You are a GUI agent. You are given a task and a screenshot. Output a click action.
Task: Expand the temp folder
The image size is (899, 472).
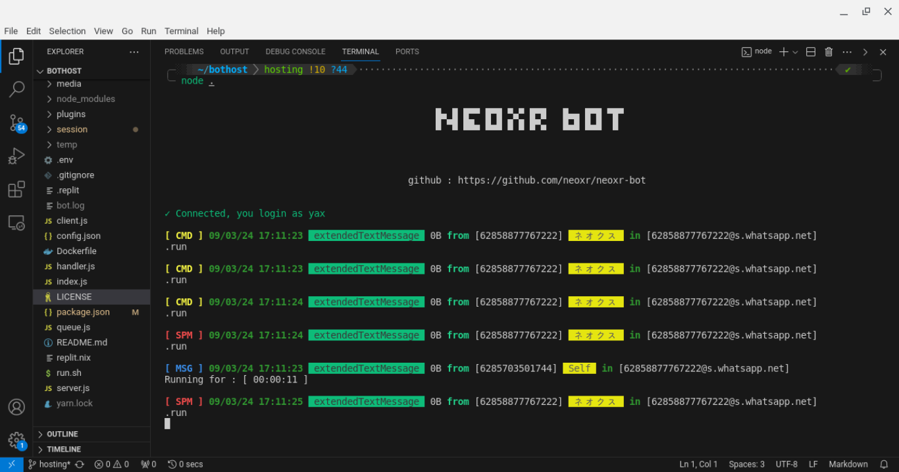coord(92,144)
